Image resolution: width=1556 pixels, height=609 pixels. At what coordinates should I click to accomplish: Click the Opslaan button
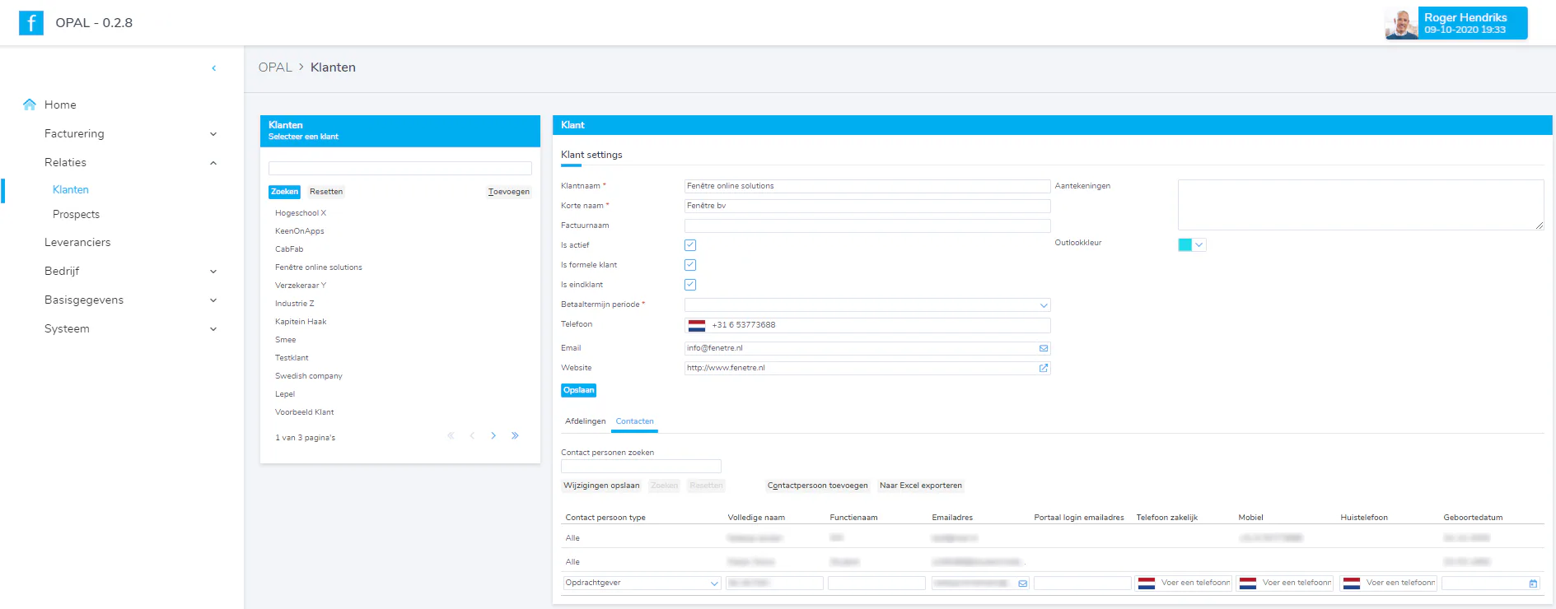pyautogui.click(x=579, y=390)
